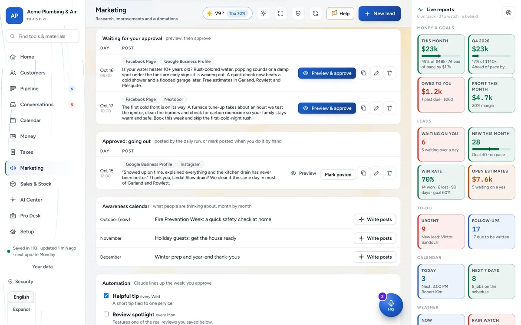Enable the Review spotlight automation
The image size is (521, 325).
tap(106, 314)
